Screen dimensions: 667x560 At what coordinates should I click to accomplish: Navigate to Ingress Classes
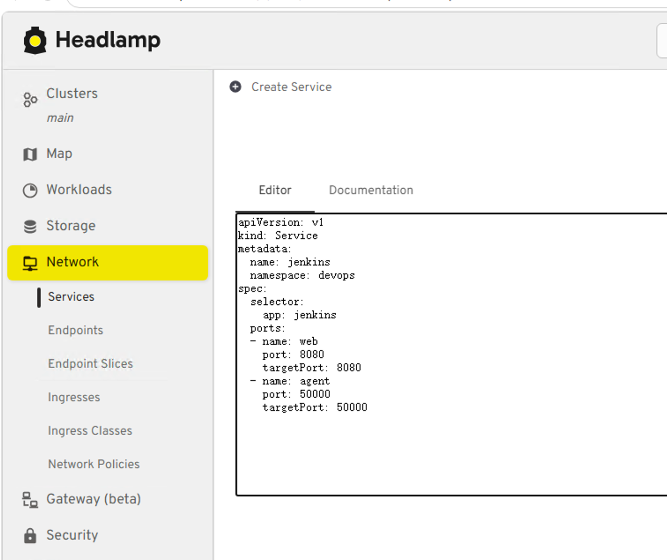pos(90,431)
